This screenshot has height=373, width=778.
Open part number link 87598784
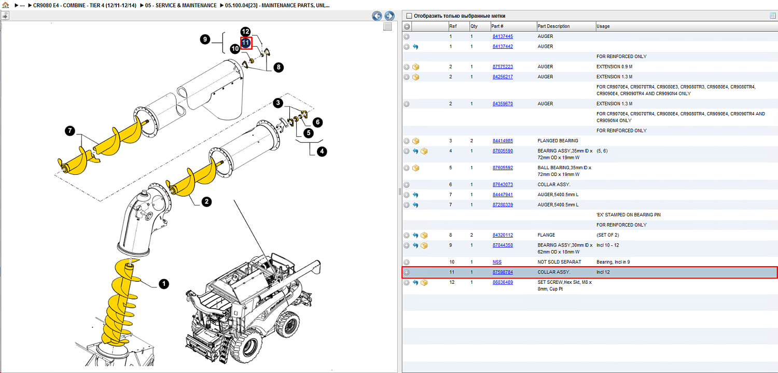point(503,272)
